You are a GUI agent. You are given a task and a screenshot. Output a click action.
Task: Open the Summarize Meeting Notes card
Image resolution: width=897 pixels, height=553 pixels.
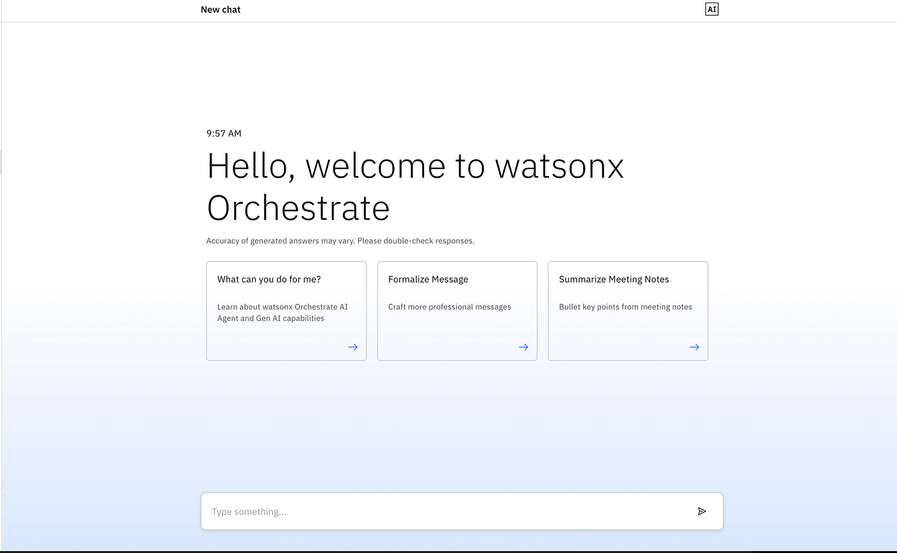coord(628,311)
